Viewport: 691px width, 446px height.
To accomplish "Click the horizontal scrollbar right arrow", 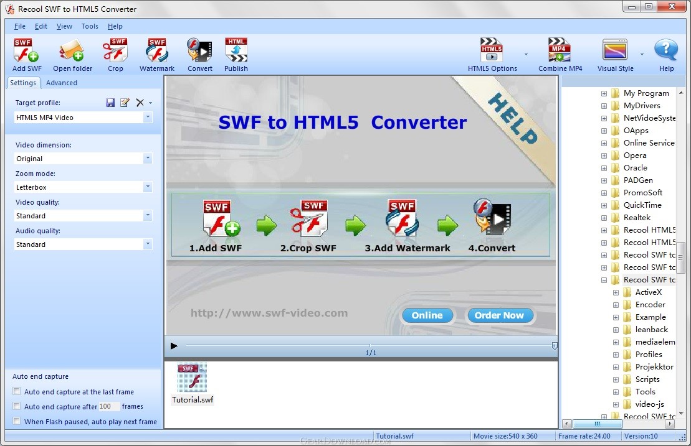I will point(670,424).
